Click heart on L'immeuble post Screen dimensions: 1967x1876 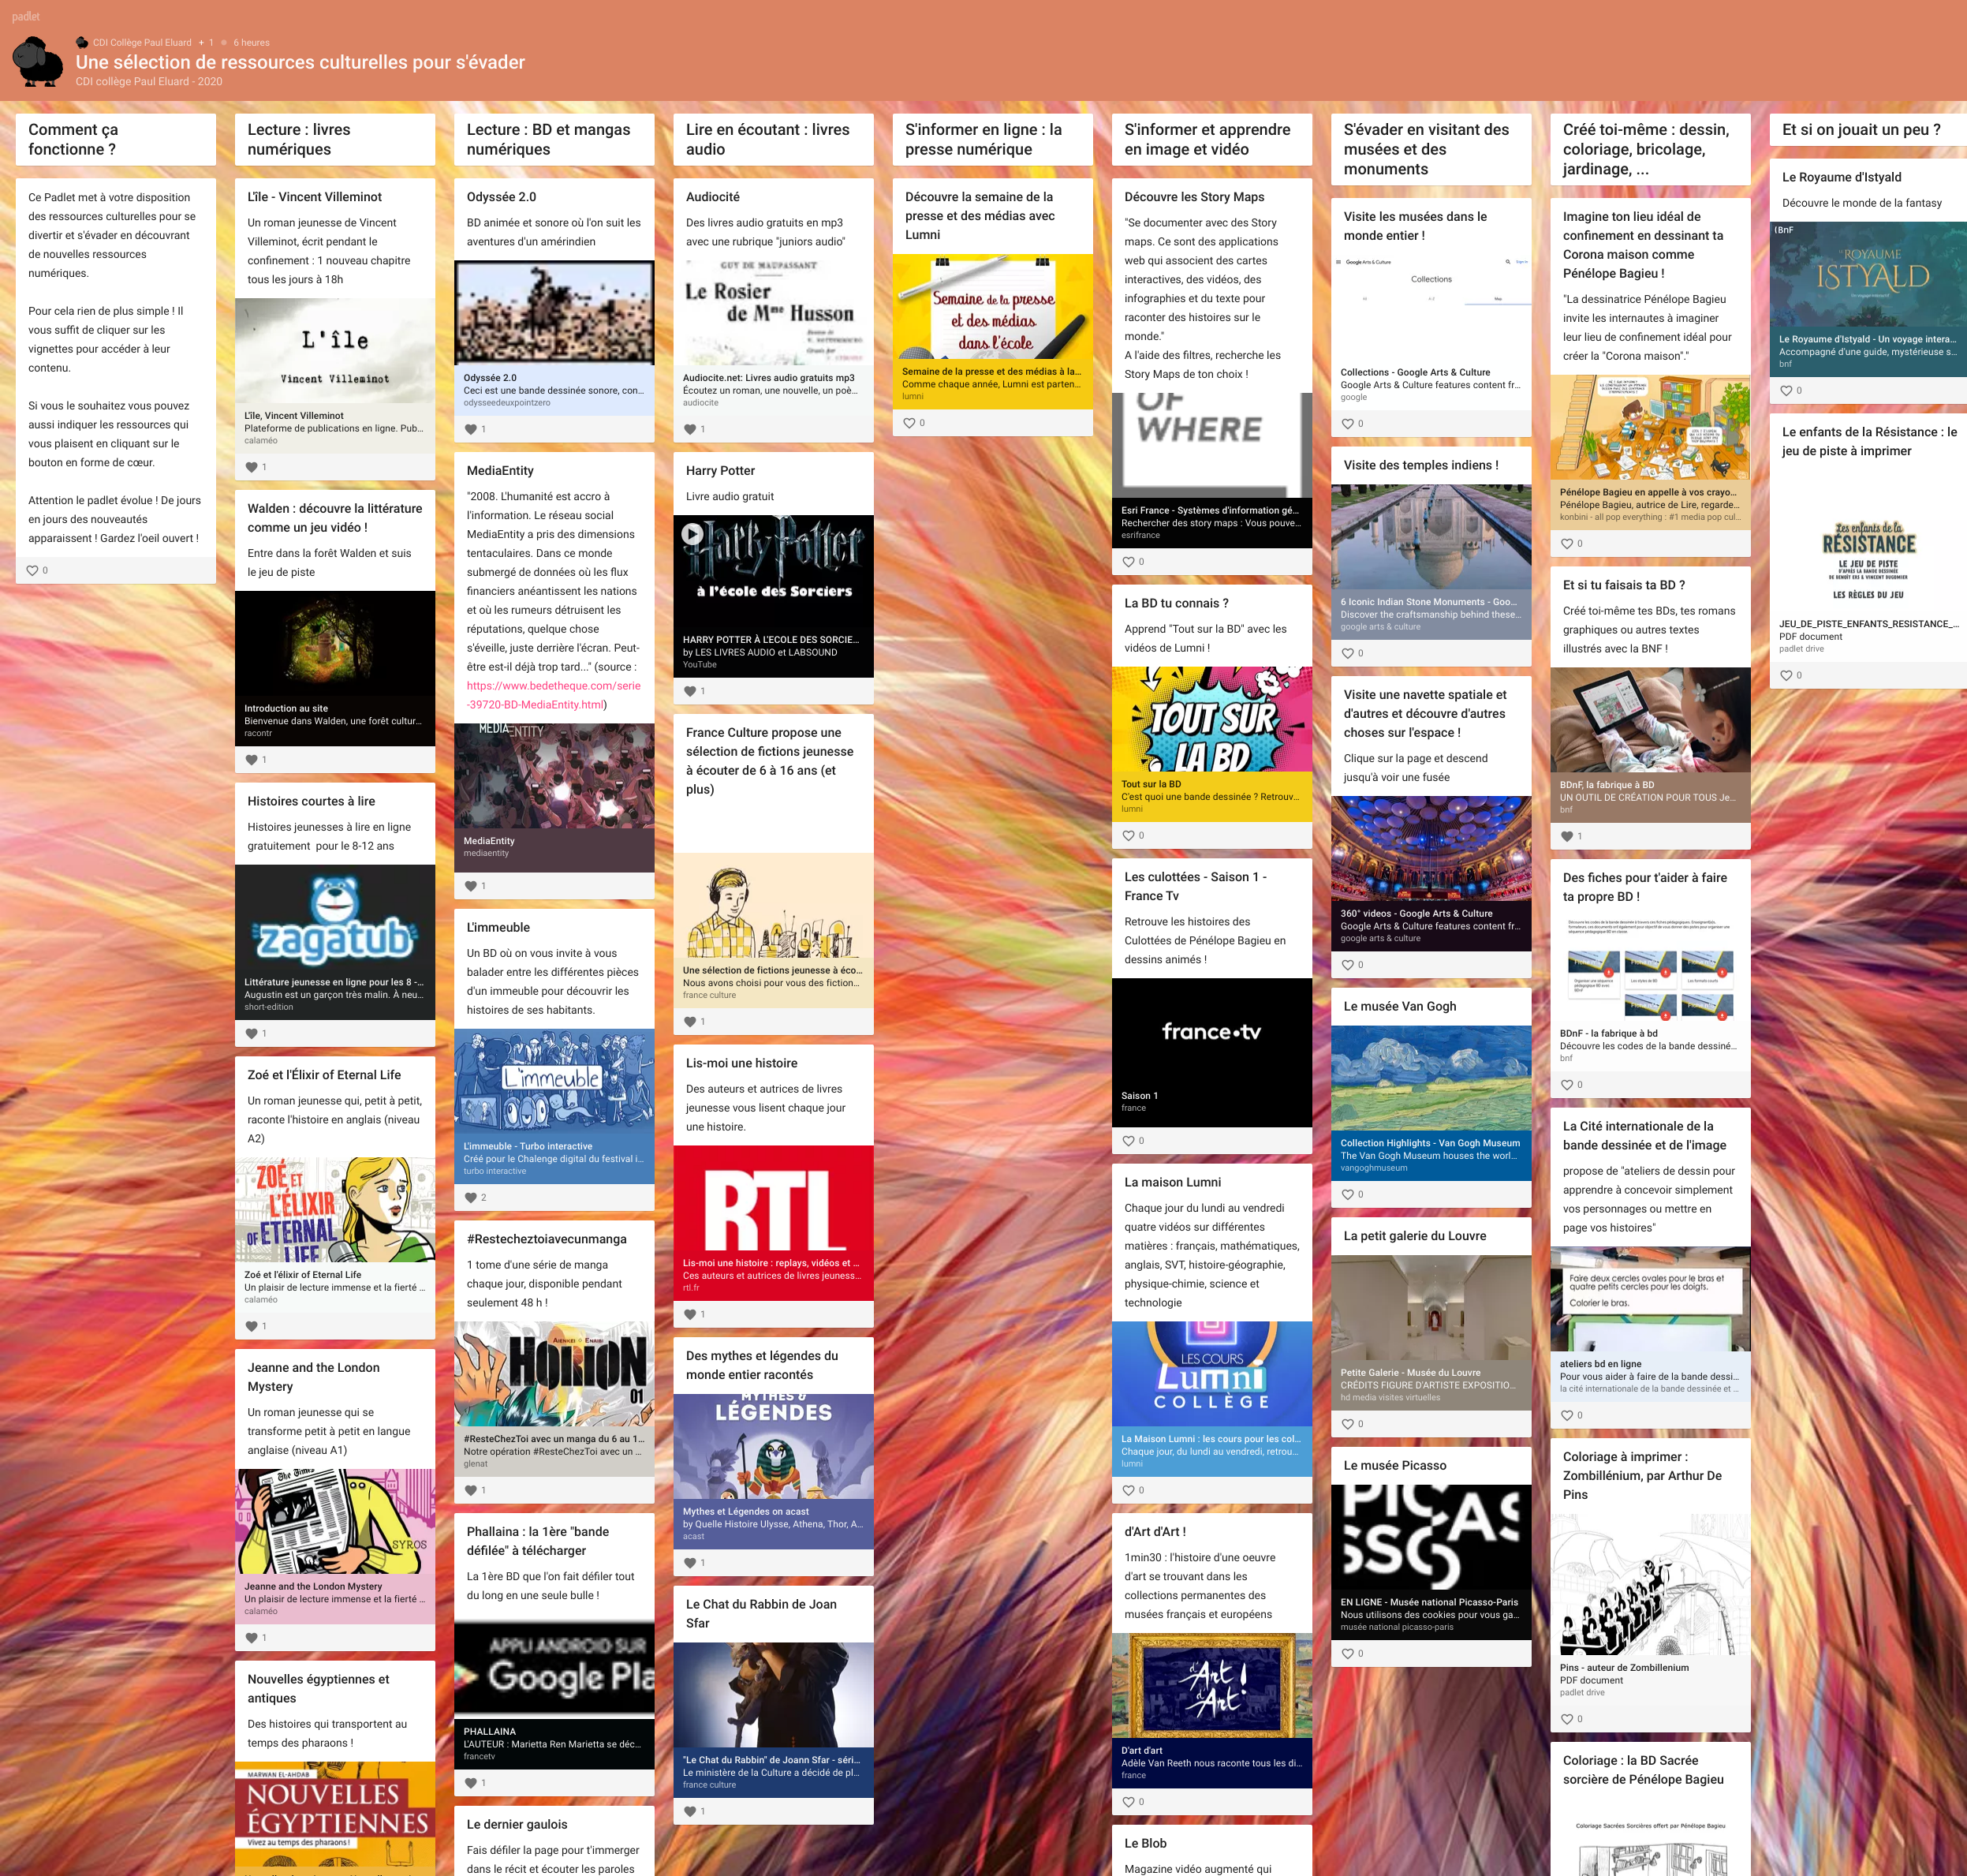[x=471, y=1197]
